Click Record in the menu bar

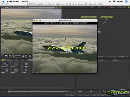[x=120, y=1]
